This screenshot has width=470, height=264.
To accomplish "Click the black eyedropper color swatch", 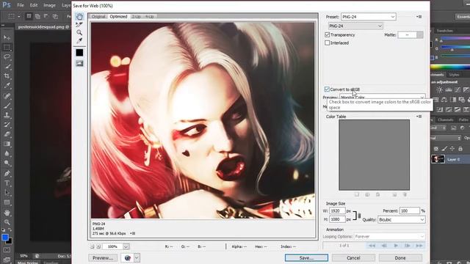I will coord(79,53).
